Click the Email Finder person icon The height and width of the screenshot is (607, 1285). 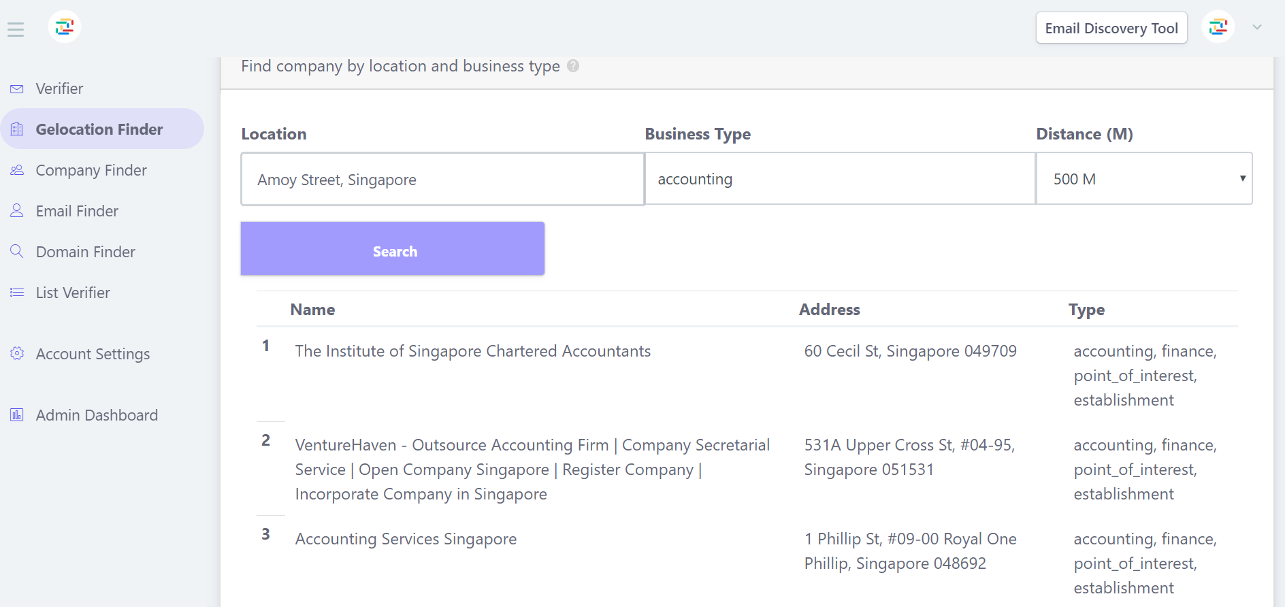click(x=17, y=211)
